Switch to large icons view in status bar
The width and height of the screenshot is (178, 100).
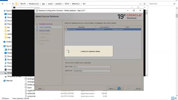click(176, 98)
